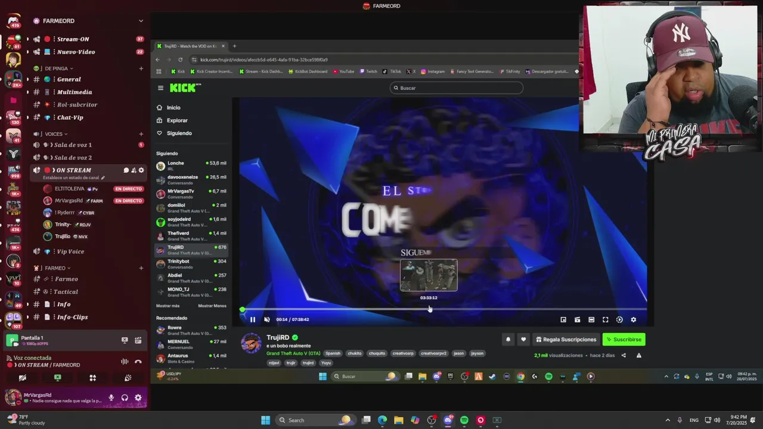Open the Nuevo-Video channel
The width and height of the screenshot is (763, 429).
(88, 52)
